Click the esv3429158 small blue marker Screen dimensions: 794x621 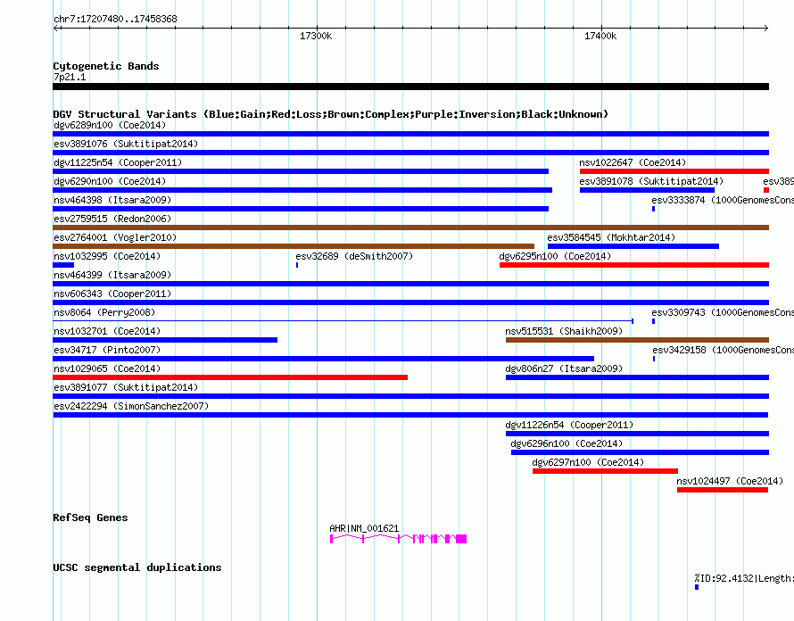(654, 359)
